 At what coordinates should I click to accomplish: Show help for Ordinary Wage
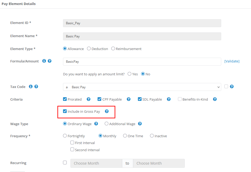[x=96, y=124]
